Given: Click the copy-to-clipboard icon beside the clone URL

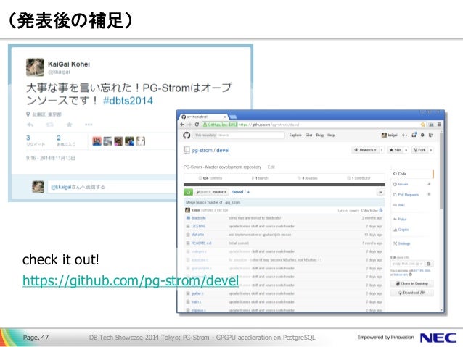Looking at the screenshot, I should (429, 264).
